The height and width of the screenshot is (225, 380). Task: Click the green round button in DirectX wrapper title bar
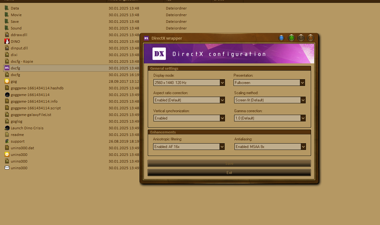291,38
